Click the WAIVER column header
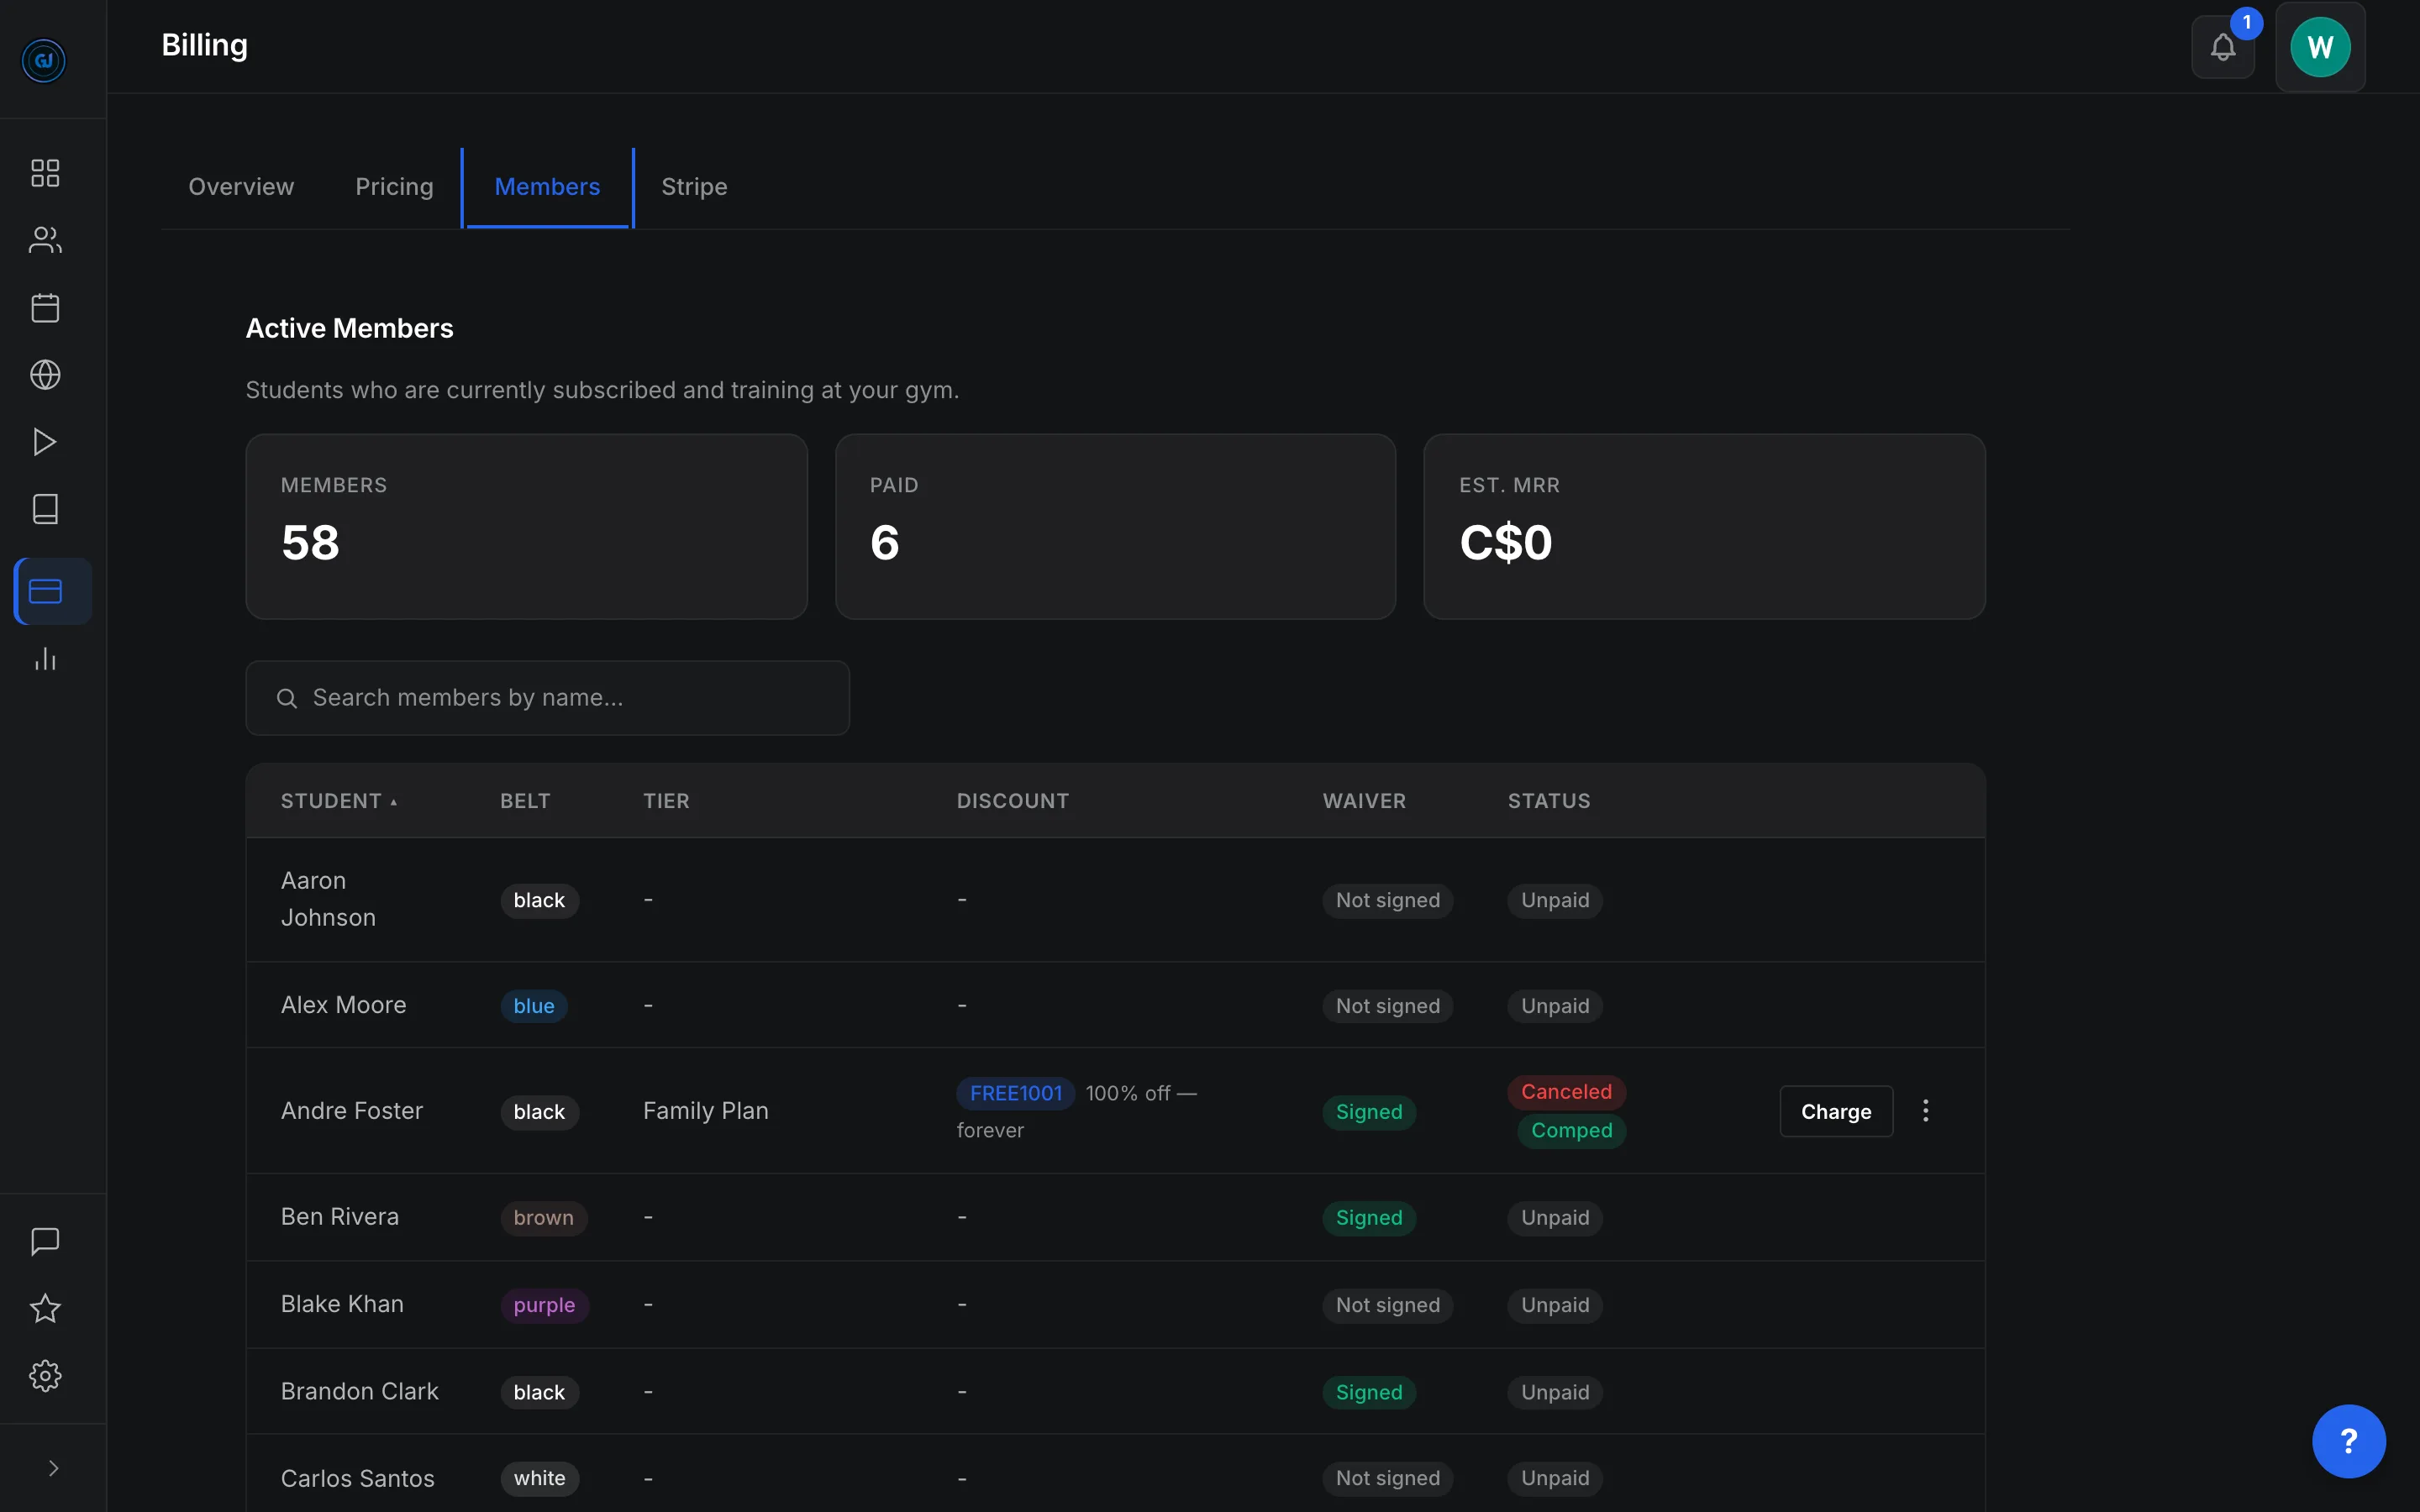Viewport: 2420px width, 1512px height. (1364, 801)
